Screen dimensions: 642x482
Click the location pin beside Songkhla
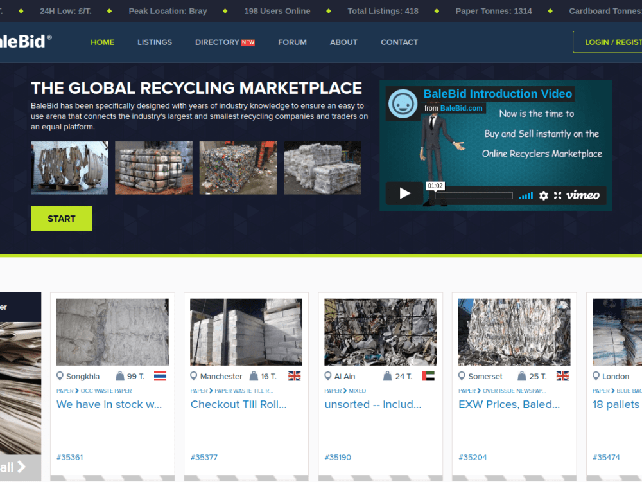click(60, 376)
